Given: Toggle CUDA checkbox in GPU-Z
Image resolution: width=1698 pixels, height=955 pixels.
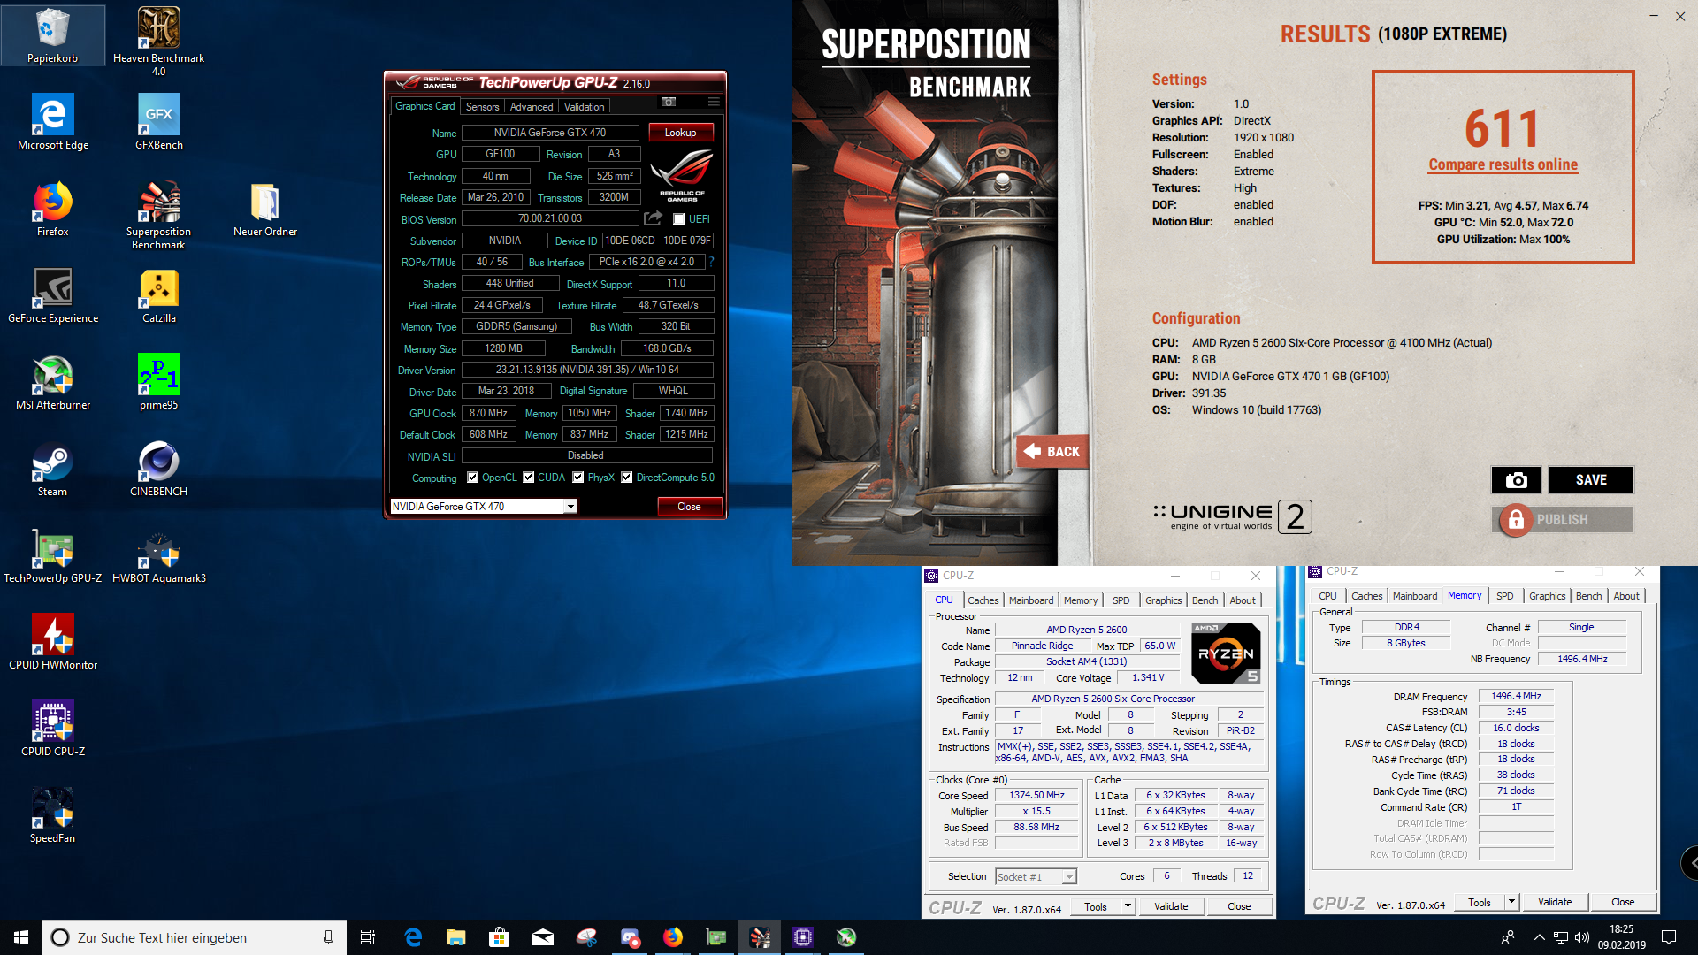Looking at the screenshot, I should coord(529,477).
